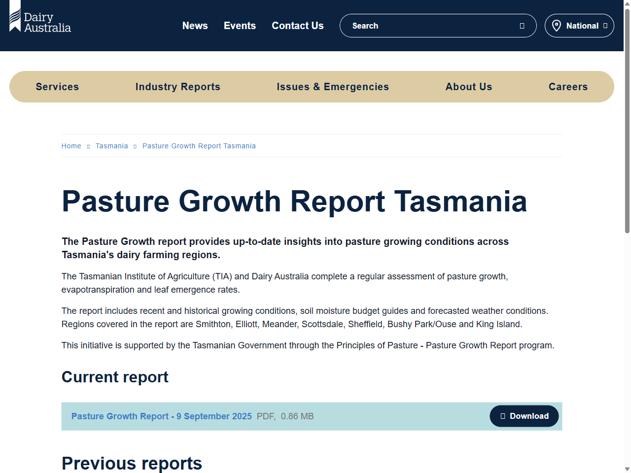This screenshot has height=473, width=631.
Task: Download the current pasture growth report
Action: [x=524, y=416]
